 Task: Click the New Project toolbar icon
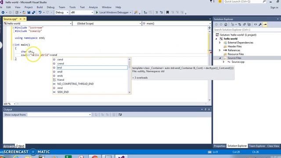17,12
